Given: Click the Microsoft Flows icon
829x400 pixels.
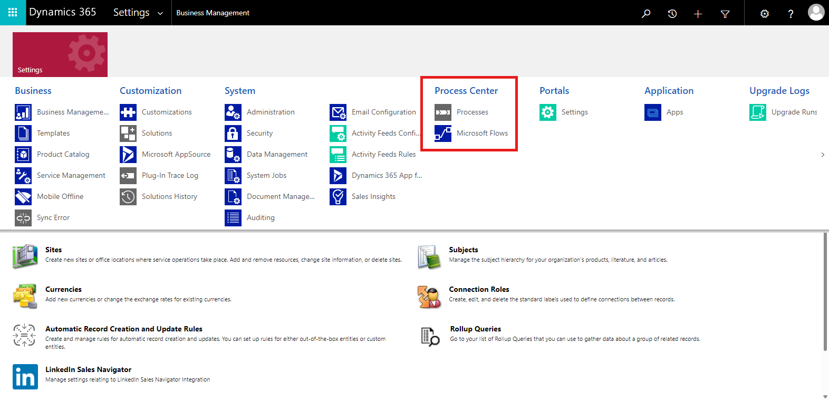Looking at the screenshot, I should point(443,134).
